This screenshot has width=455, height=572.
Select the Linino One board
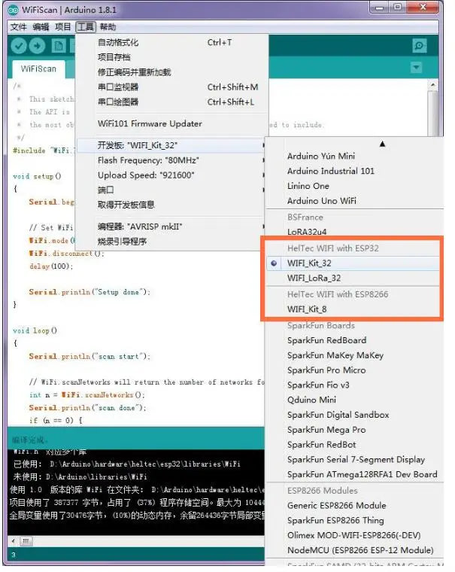[x=354, y=186]
